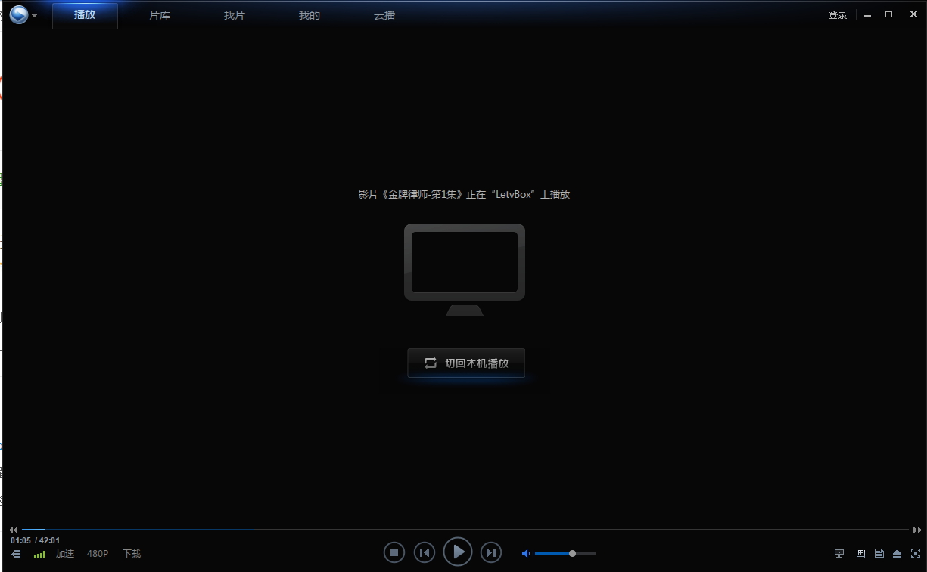Seek within the playback progress bar
This screenshot has width=927, height=572.
click(x=465, y=530)
